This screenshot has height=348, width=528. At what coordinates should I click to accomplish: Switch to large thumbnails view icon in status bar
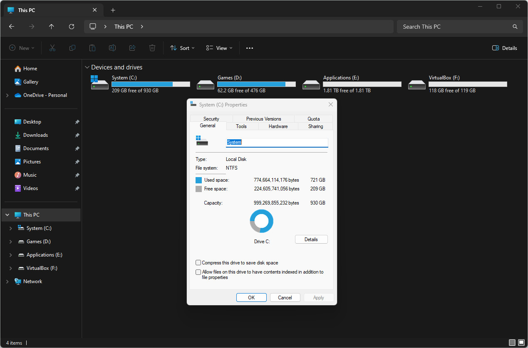pos(521,343)
